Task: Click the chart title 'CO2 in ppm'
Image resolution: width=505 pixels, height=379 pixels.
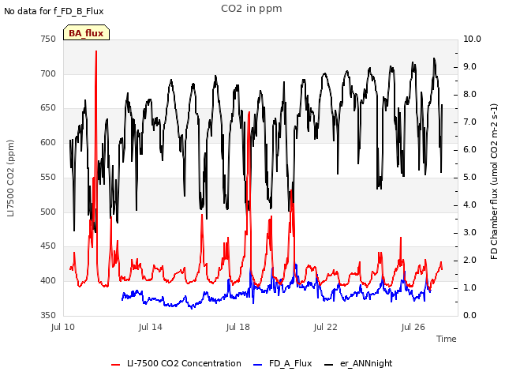Action: click(x=252, y=9)
